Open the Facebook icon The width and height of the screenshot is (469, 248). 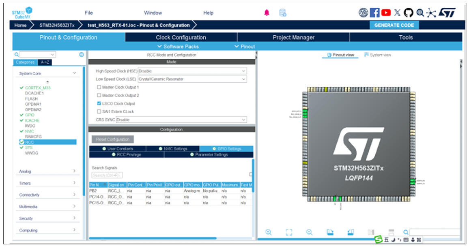click(375, 13)
